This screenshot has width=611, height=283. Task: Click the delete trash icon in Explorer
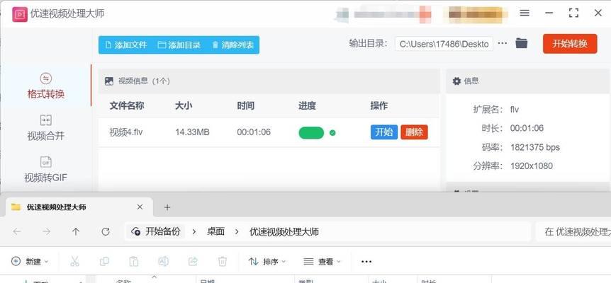click(x=223, y=262)
